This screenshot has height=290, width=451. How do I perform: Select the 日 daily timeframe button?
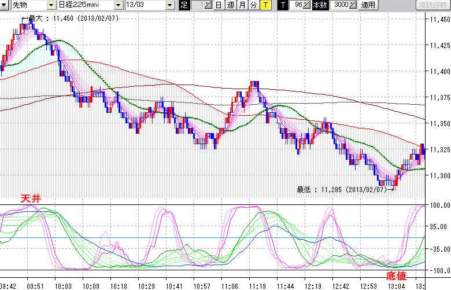click(218, 5)
